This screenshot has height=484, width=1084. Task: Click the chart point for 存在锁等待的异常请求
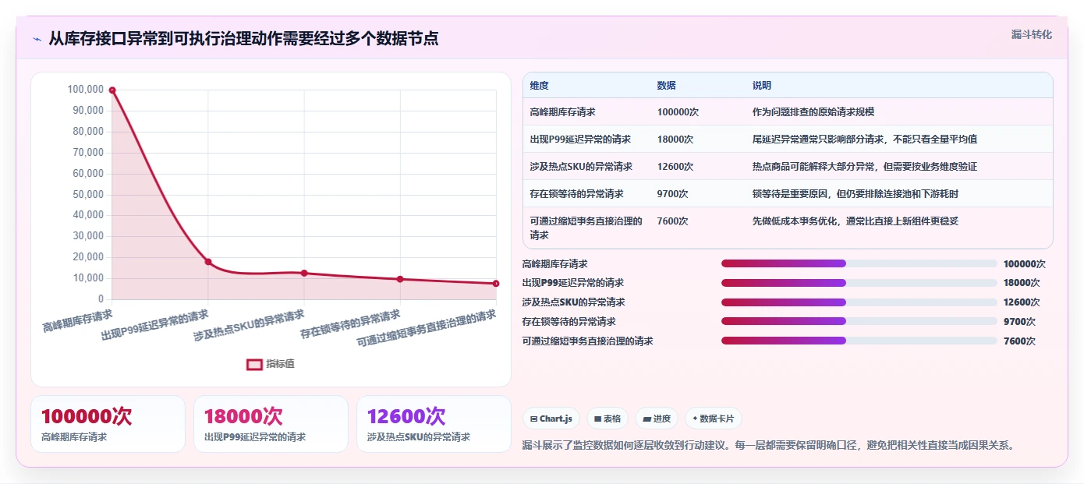400,279
